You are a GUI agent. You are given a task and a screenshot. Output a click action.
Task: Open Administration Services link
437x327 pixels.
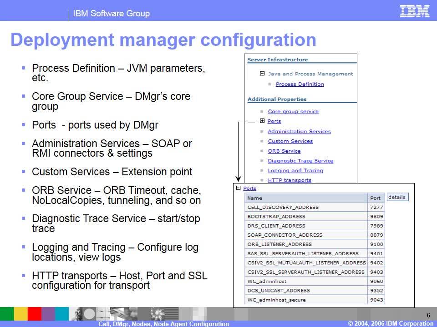pyautogui.click(x=300, y=131)
